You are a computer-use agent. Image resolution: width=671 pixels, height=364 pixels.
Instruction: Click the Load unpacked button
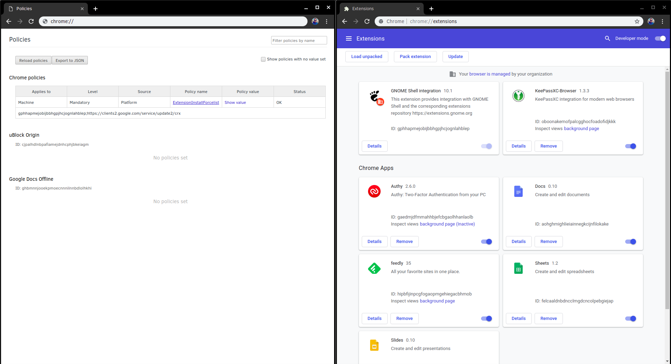tap(366, 57)
